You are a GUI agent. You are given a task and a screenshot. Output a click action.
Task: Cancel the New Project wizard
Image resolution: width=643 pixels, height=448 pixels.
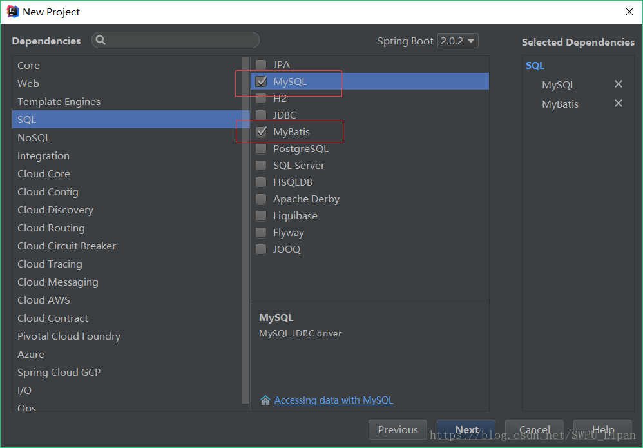click(x=534, y=429)
